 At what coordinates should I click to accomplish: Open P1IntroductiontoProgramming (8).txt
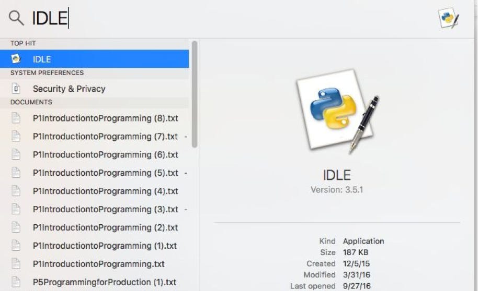point(95,118)
